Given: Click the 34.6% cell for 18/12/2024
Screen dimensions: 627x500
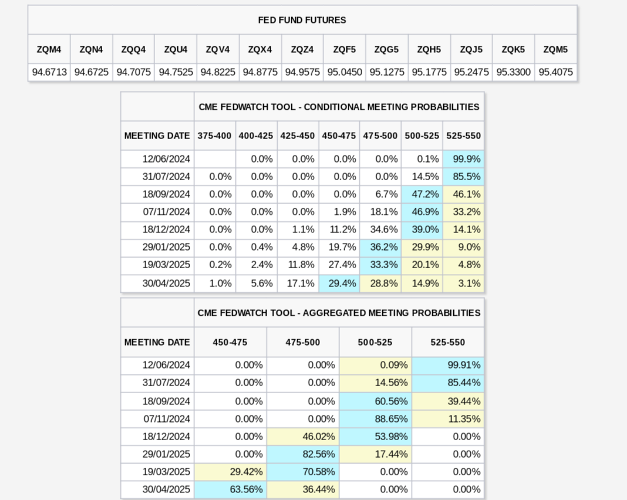Looking at the screenshot, I should click(x=380, y=229).
